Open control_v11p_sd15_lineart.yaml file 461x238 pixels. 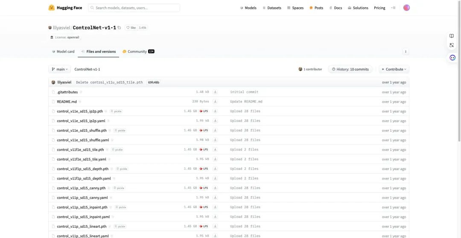tap(83, 236)
